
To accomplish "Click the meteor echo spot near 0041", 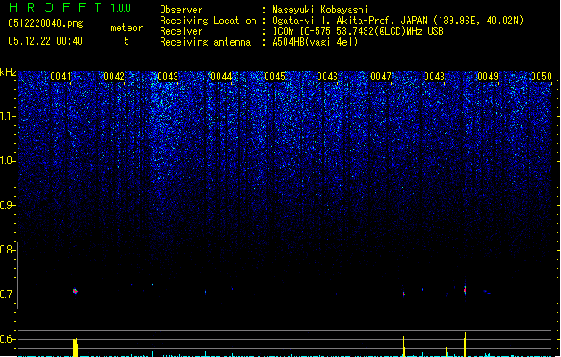I will (75, 291).
